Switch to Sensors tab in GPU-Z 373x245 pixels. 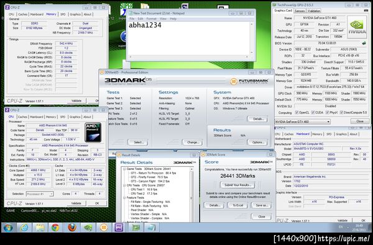(x=300, y=11)
